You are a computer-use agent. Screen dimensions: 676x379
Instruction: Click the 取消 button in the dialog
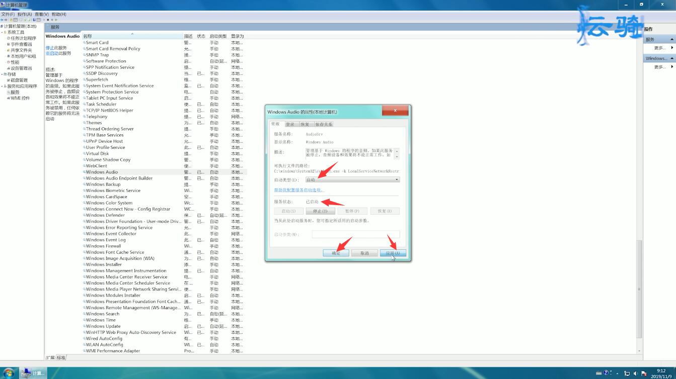(x=364, y=253)
